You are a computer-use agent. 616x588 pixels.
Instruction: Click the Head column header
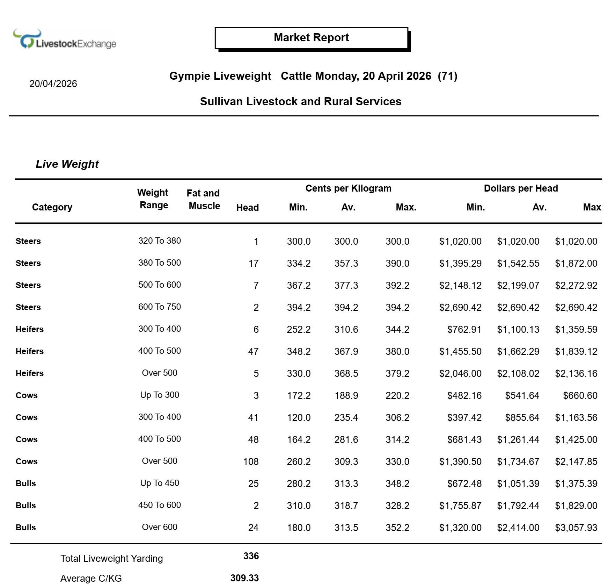(248, 208)
